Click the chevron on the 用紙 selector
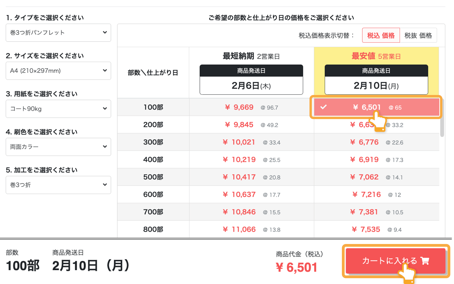Image resolution: width=454 pixels, height=284 pixels. 105,109
